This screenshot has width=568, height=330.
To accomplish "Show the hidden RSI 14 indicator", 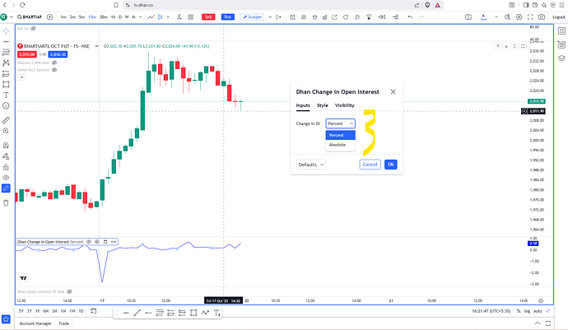I will (x=33, y=29).
